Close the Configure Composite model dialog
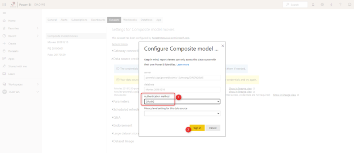The width and height of the screenshot is (354, 153). click(x=223, y=46)
